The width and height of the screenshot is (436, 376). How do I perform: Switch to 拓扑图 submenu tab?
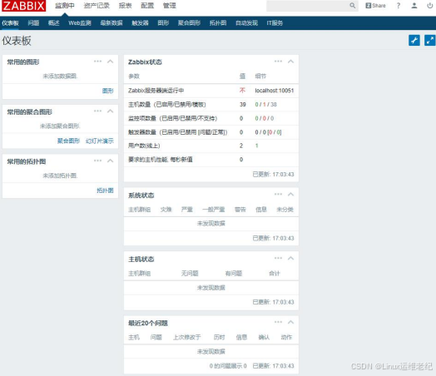(x=218, y=23)
